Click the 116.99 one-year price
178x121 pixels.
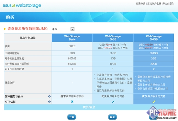pos(157,45)
